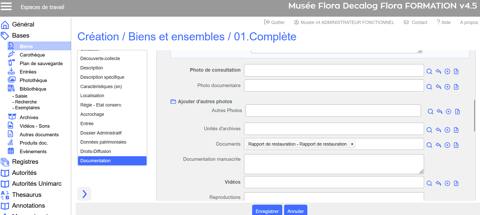The width and height of the screenshot is (480, 215).
Task: Open Photothèque from the sidebar
Action: pos(33,80)
